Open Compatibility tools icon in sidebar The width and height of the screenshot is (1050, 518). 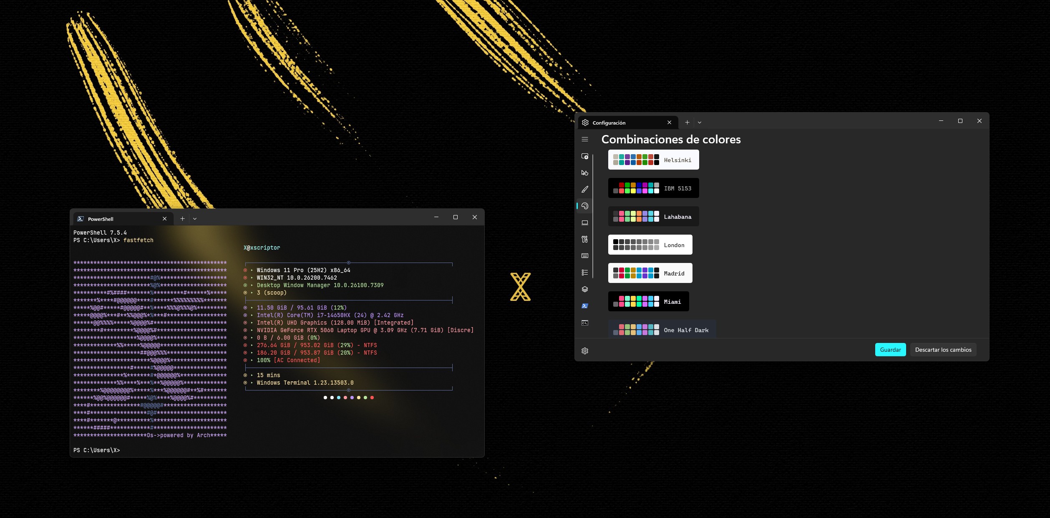tap(585, 239)
